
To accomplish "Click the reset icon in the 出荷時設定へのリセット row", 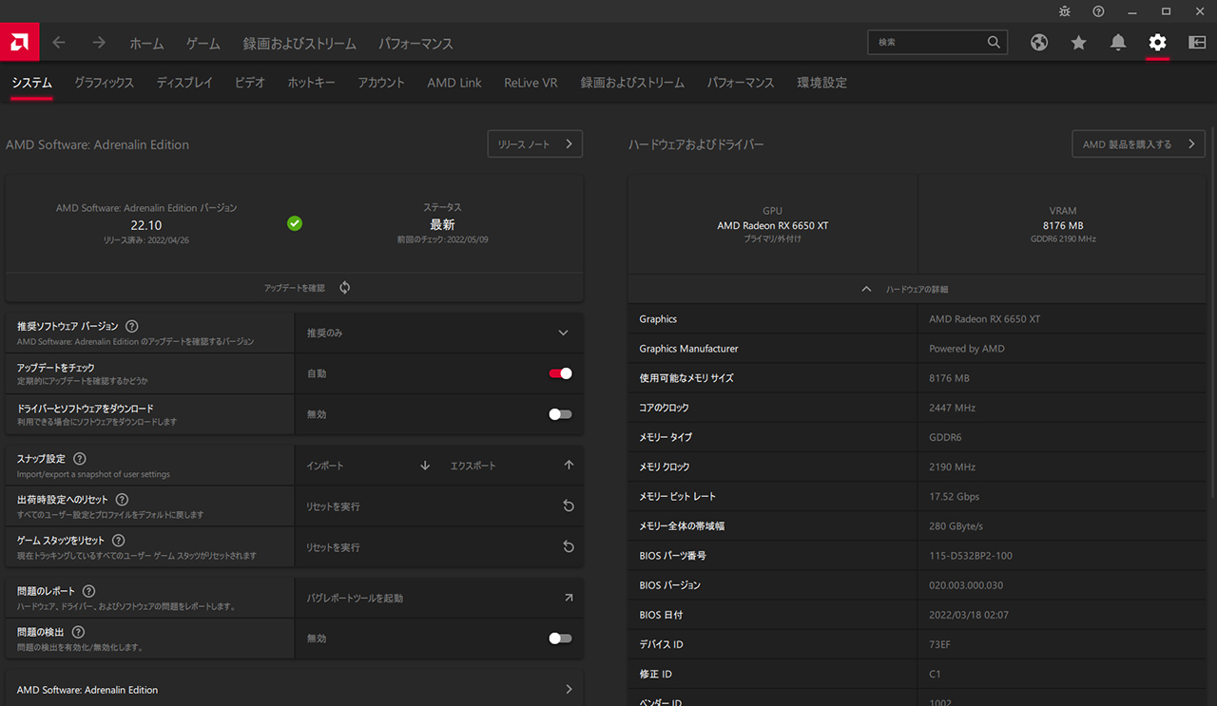I will coord(569,506).
